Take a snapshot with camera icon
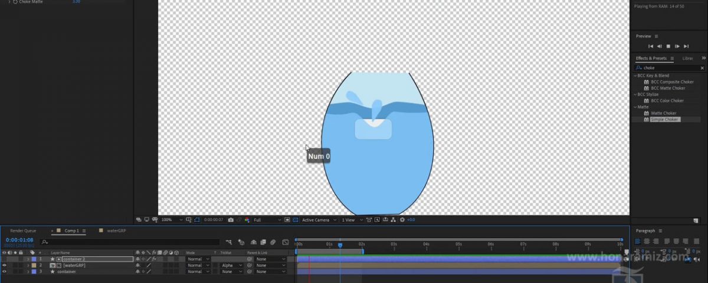Screen dimensions: 708x283 [x=231, y=219]
